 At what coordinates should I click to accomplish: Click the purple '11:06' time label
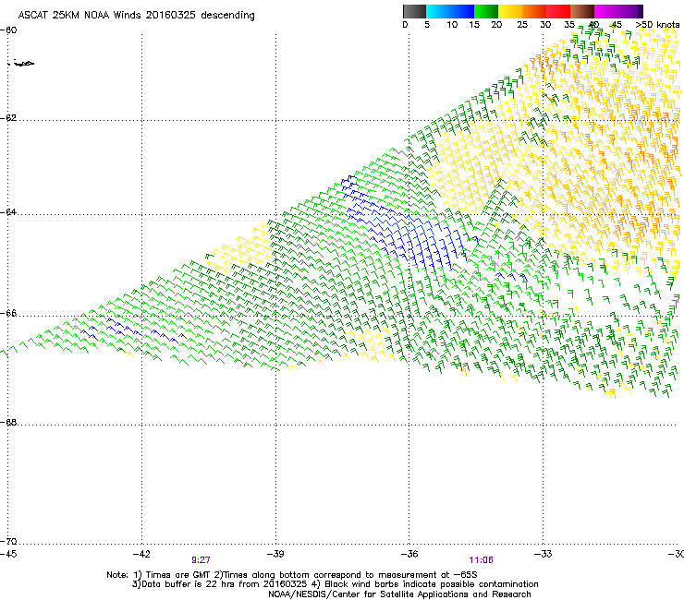(481, 560)
